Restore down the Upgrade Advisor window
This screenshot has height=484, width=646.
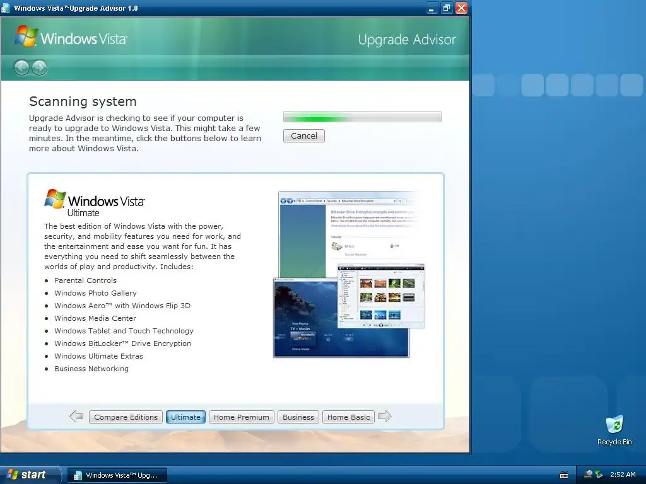(446, 8)
